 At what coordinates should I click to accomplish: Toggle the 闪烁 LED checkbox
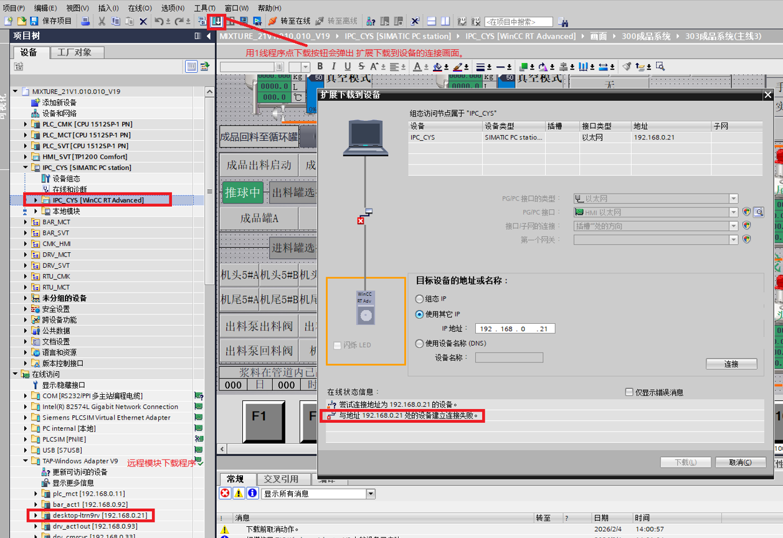coord(338,345)
